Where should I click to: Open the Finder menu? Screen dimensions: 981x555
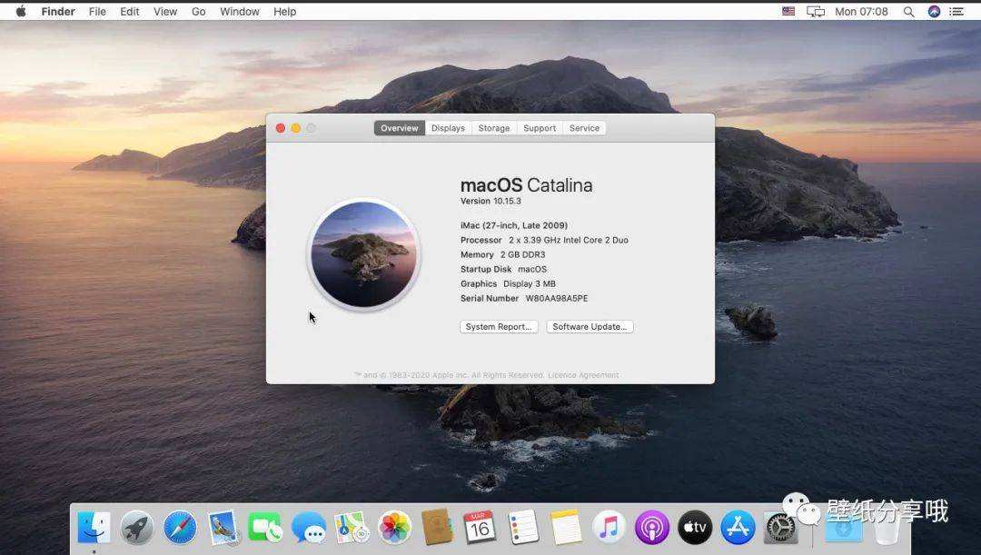(x=58, y=11)
